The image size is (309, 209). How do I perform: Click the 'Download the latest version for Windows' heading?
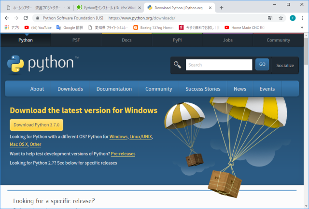point(84,111)
